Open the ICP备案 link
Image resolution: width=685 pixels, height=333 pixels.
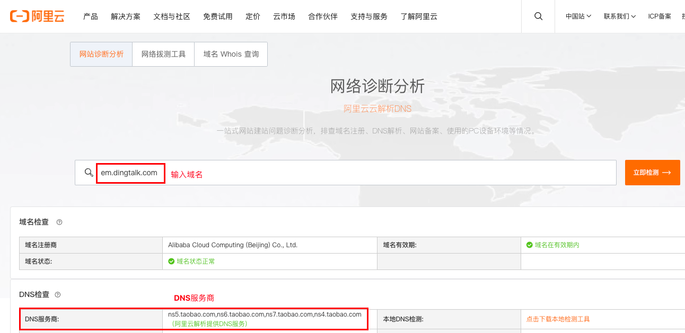660,16
